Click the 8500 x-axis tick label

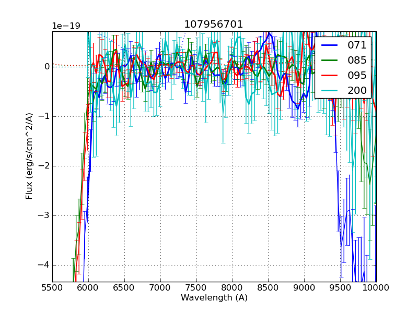point(268,287)
